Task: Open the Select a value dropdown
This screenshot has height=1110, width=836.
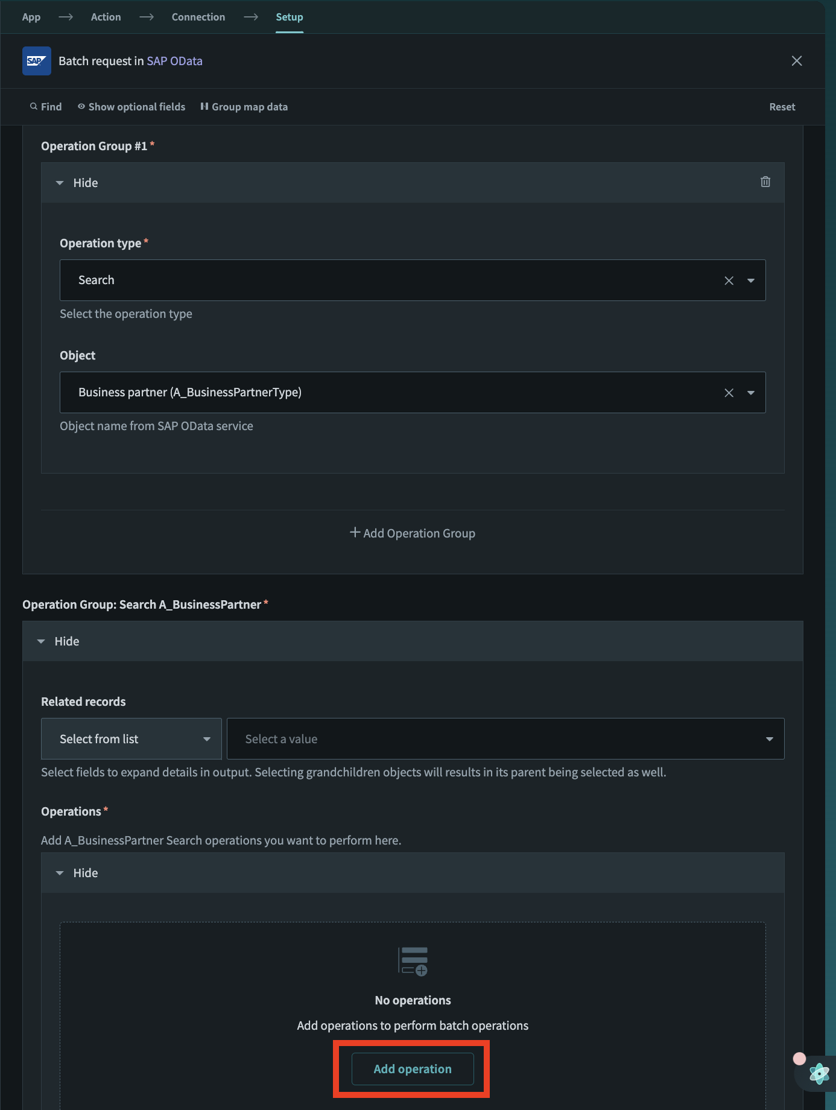Action: click(x=505, y=739)
